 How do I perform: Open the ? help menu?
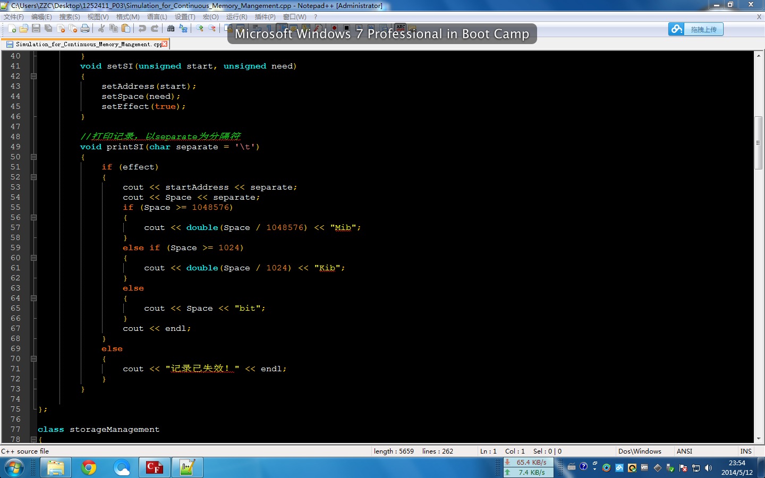click(316, 16)
